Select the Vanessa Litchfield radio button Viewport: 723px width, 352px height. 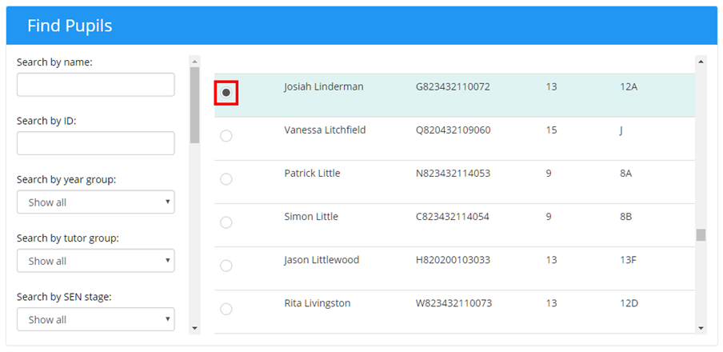click(226, 136)
